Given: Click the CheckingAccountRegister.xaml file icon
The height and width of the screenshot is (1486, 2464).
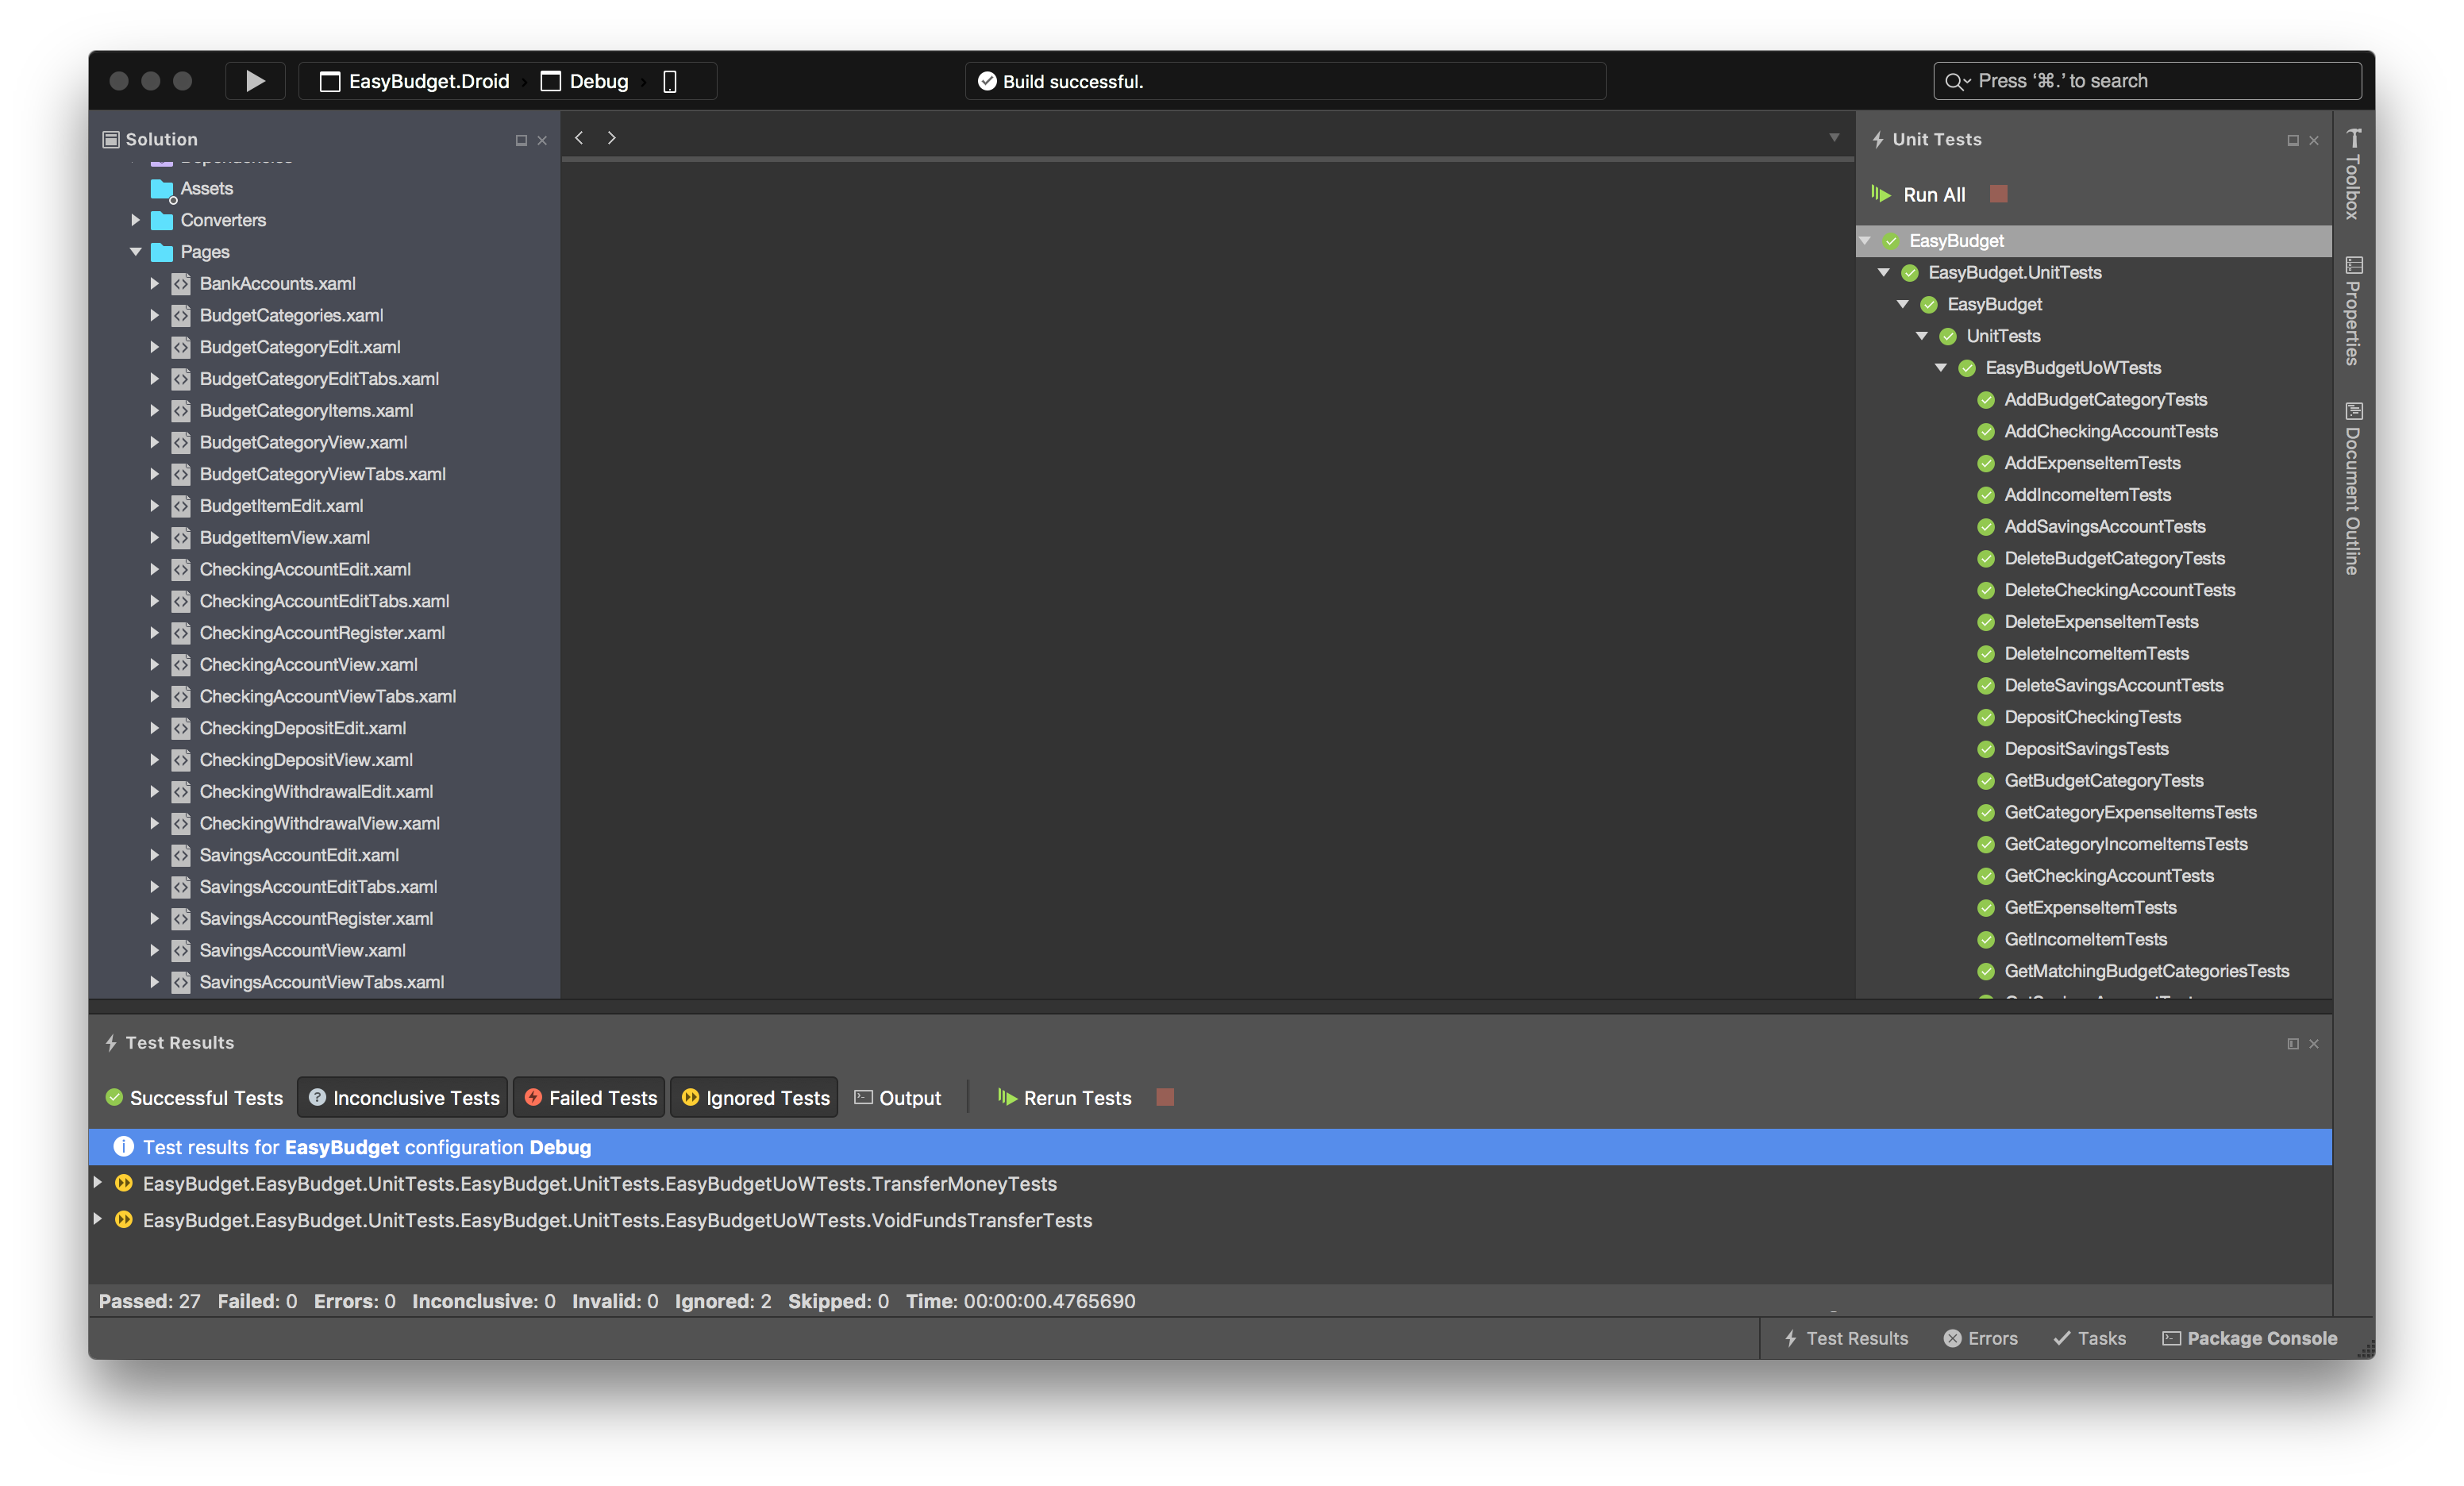Looking at the screenshot, I should point(181,633).
